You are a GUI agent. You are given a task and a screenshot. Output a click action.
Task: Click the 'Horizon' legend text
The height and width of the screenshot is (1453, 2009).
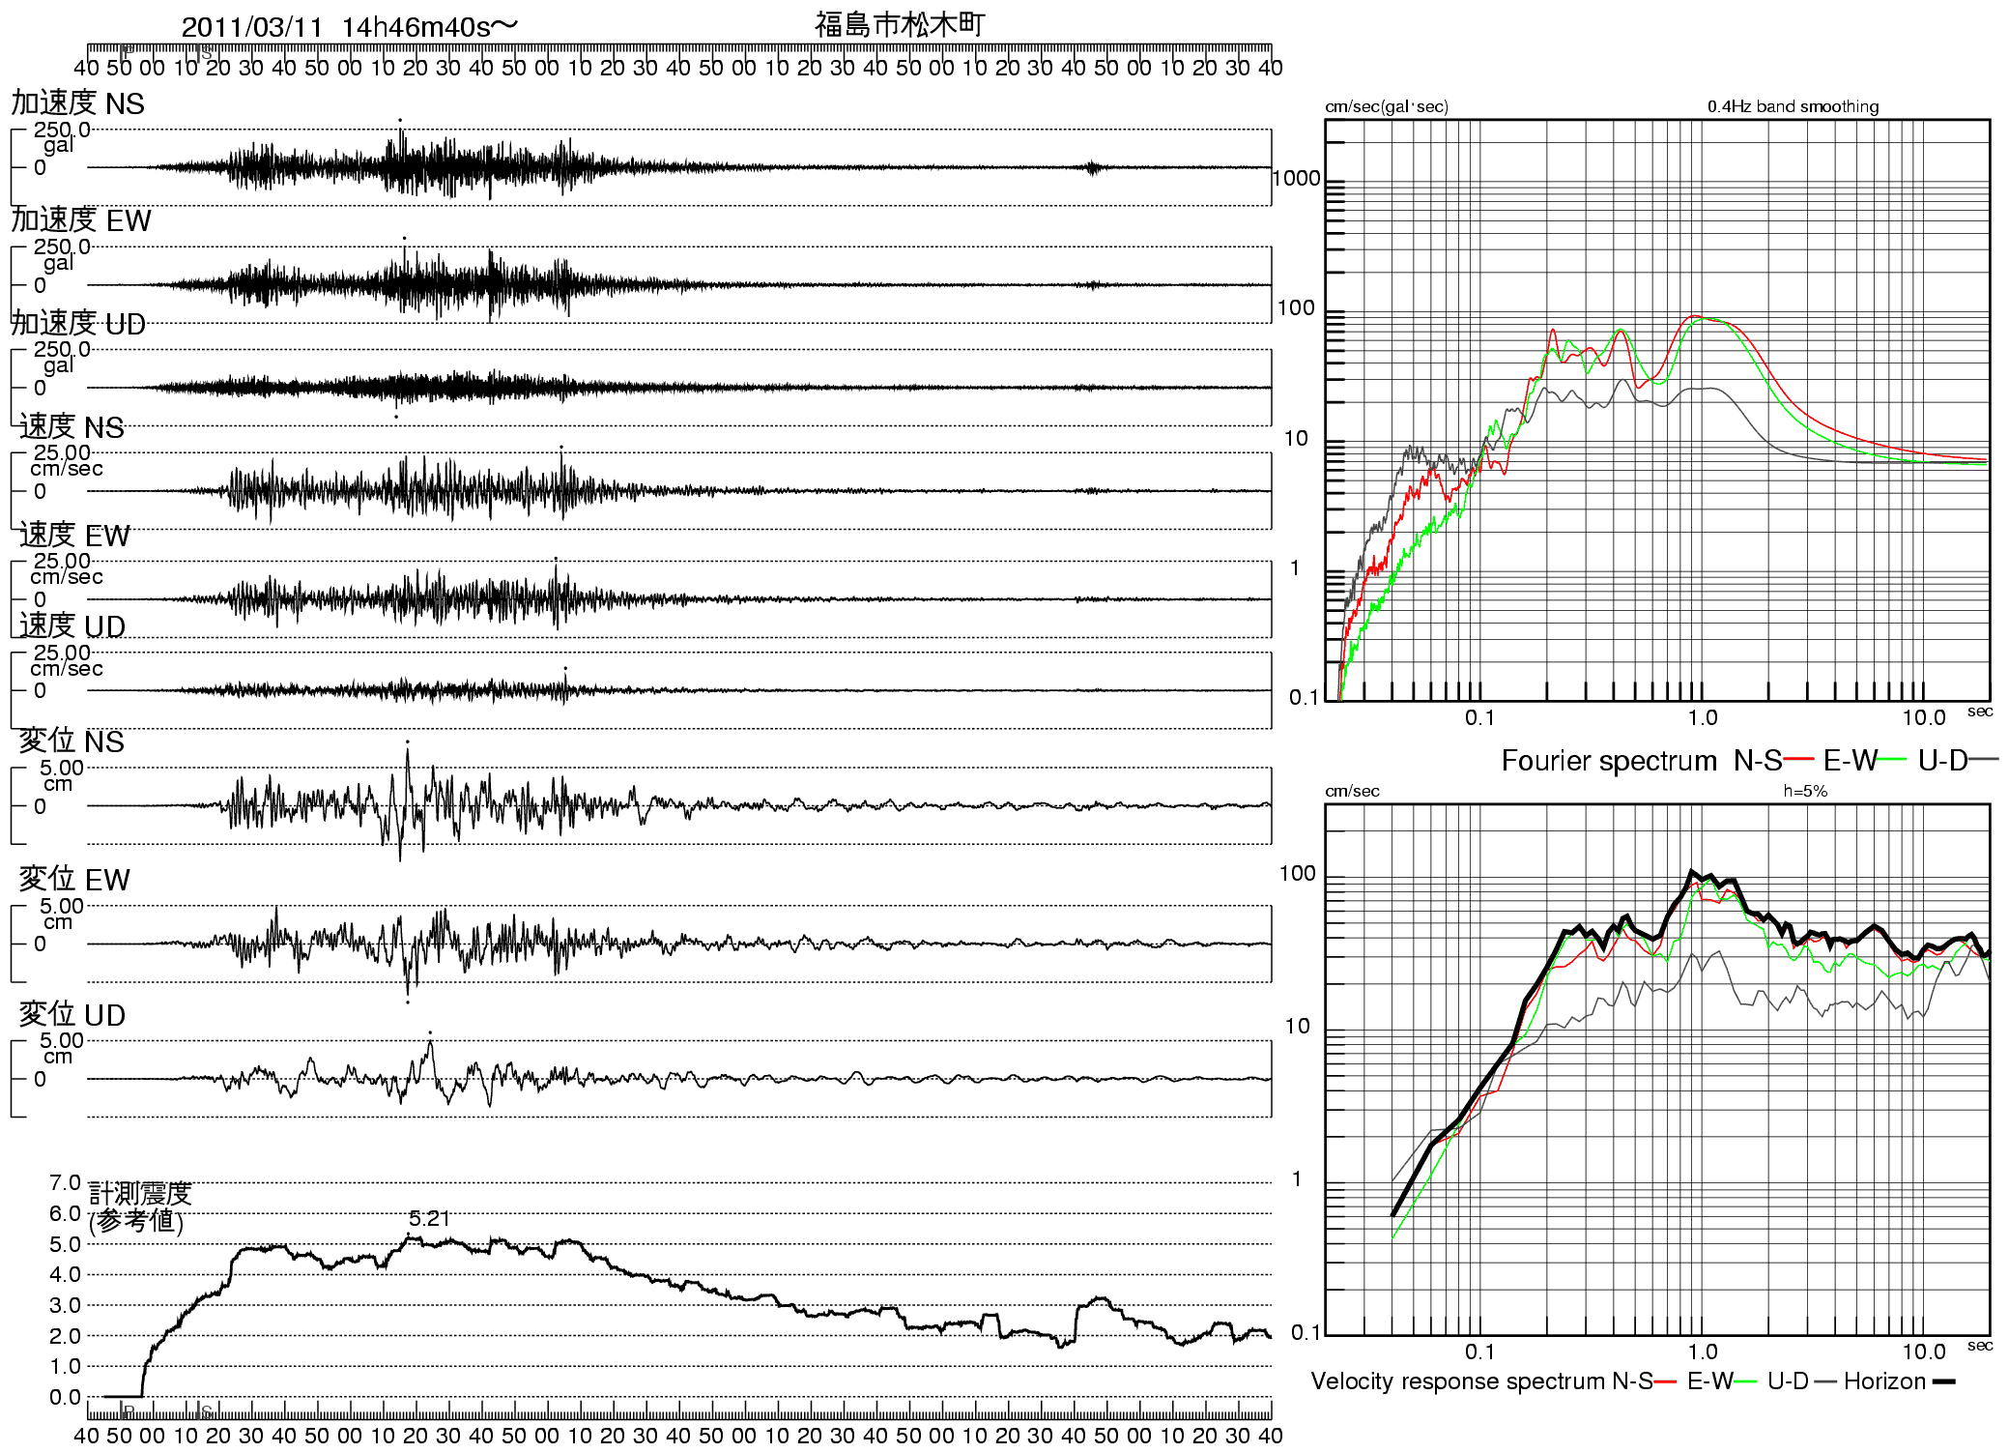pos(1885,1381)
